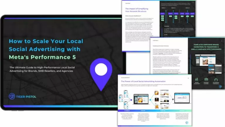The image size is (225, 127).
Task: Click 'The Power of Local Social Advertising Automation' heading
Action: tap(143, 81)
